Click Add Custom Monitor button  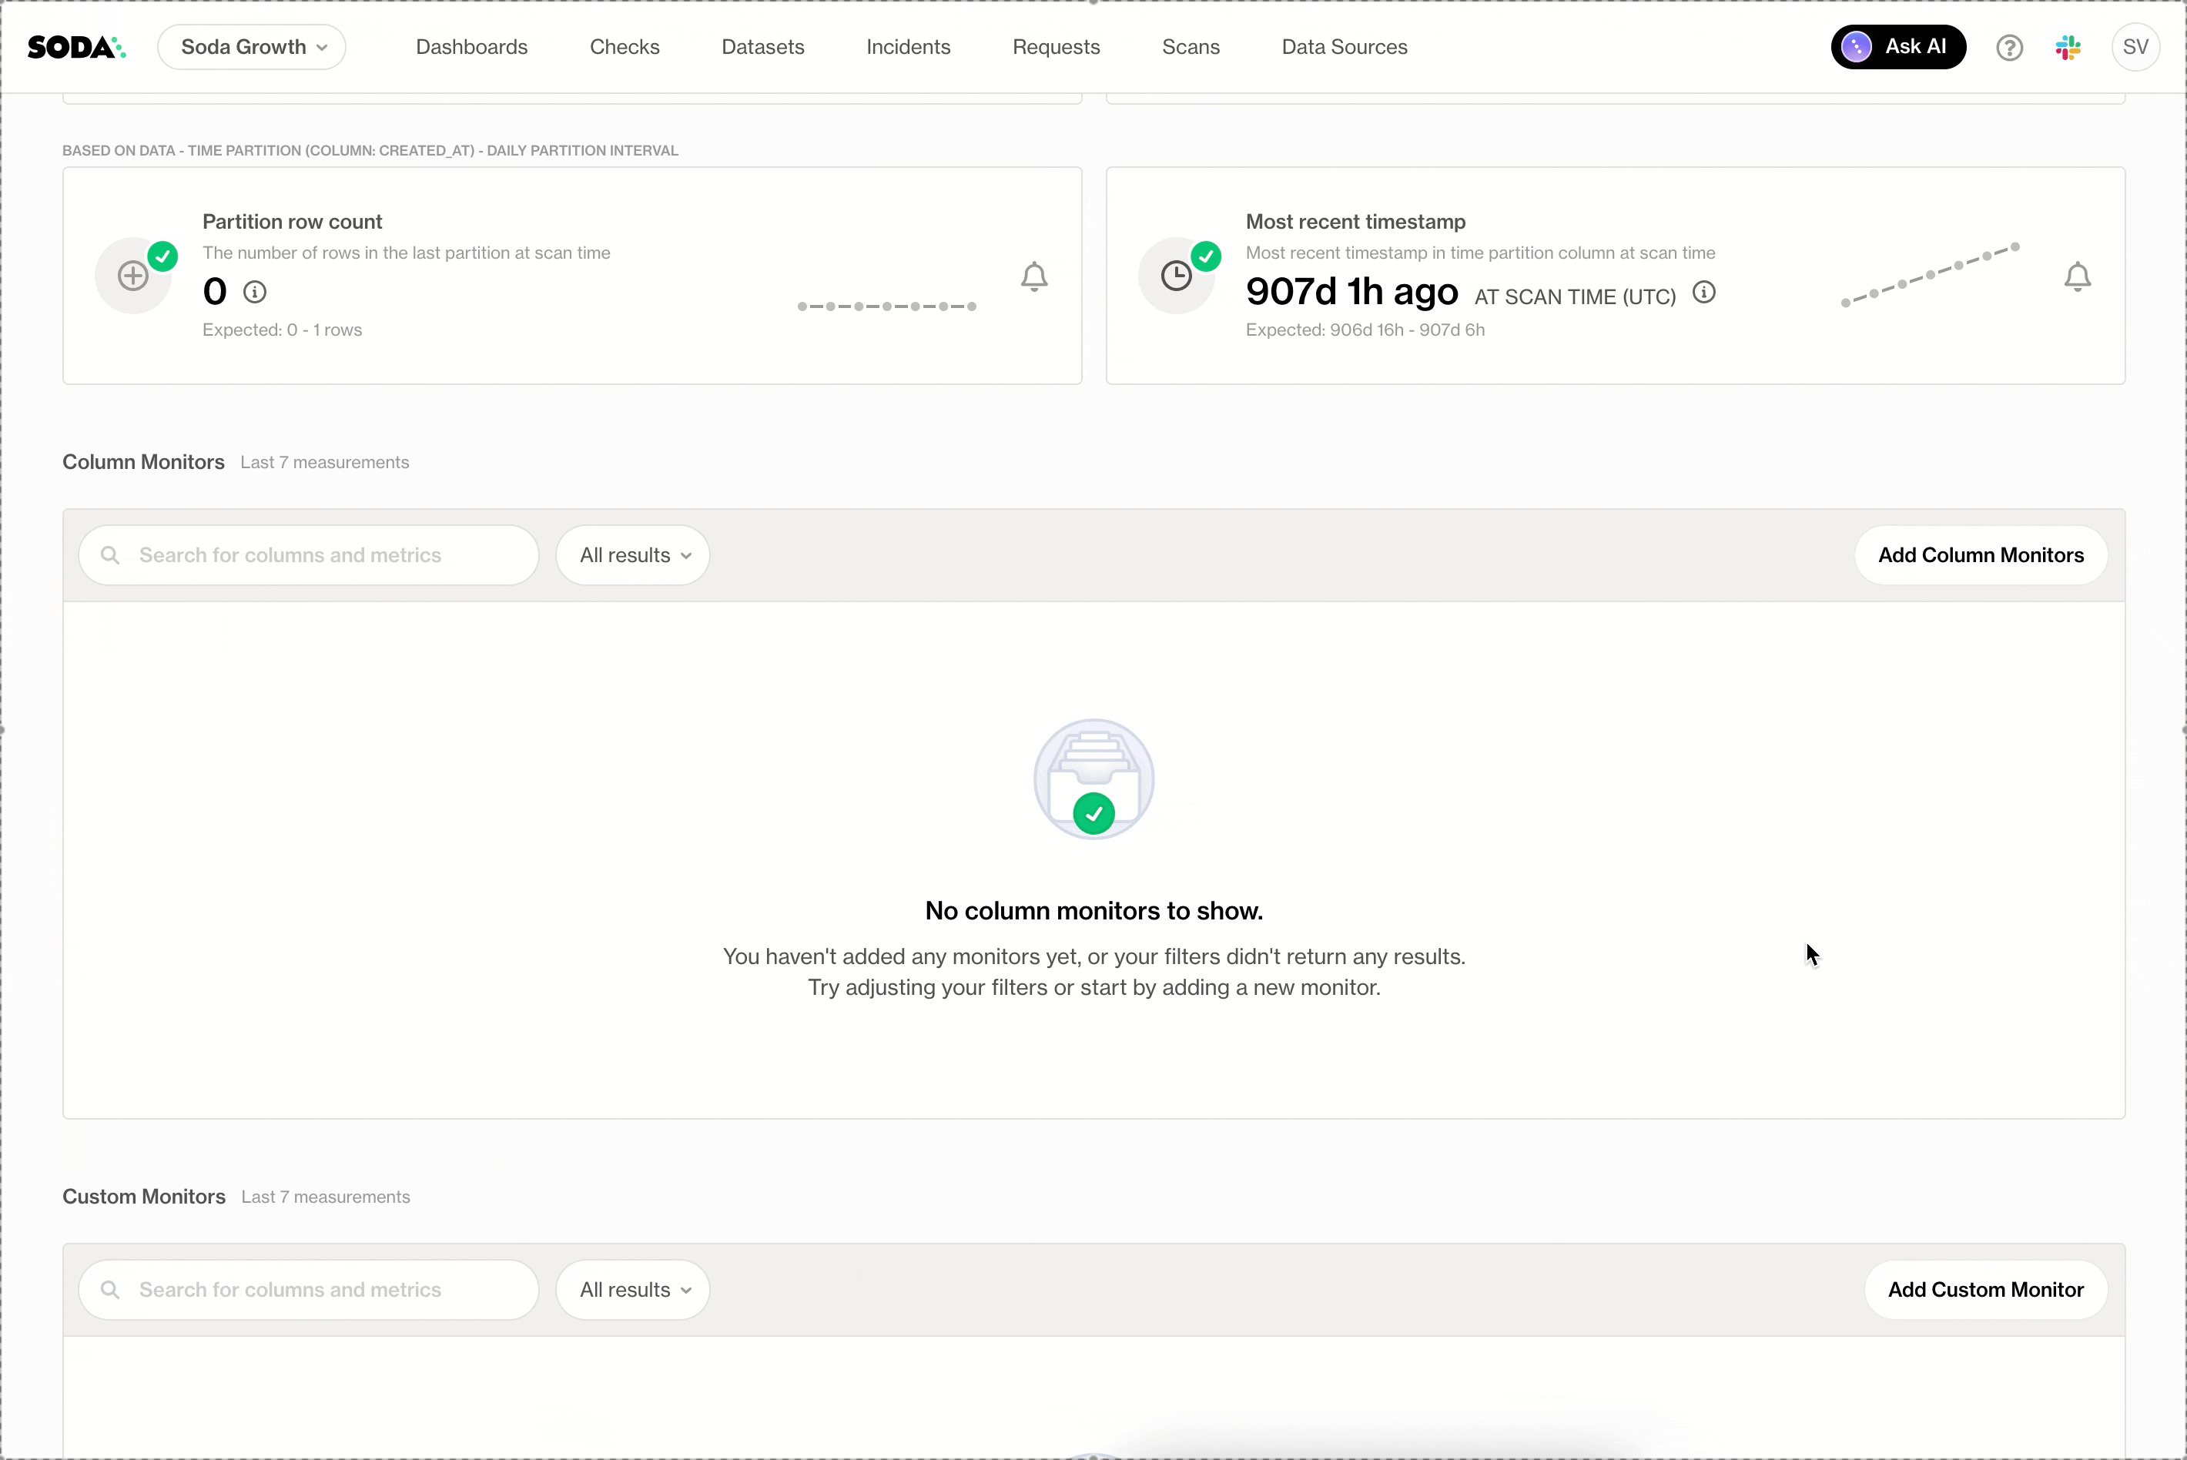tap(1985, 1291)
